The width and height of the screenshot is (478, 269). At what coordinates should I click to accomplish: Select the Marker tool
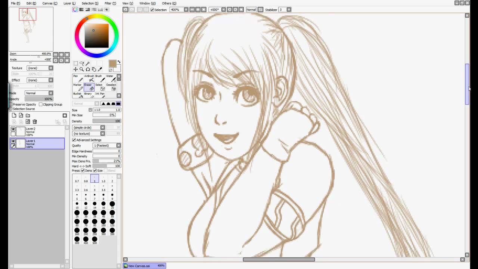(77, 87)
